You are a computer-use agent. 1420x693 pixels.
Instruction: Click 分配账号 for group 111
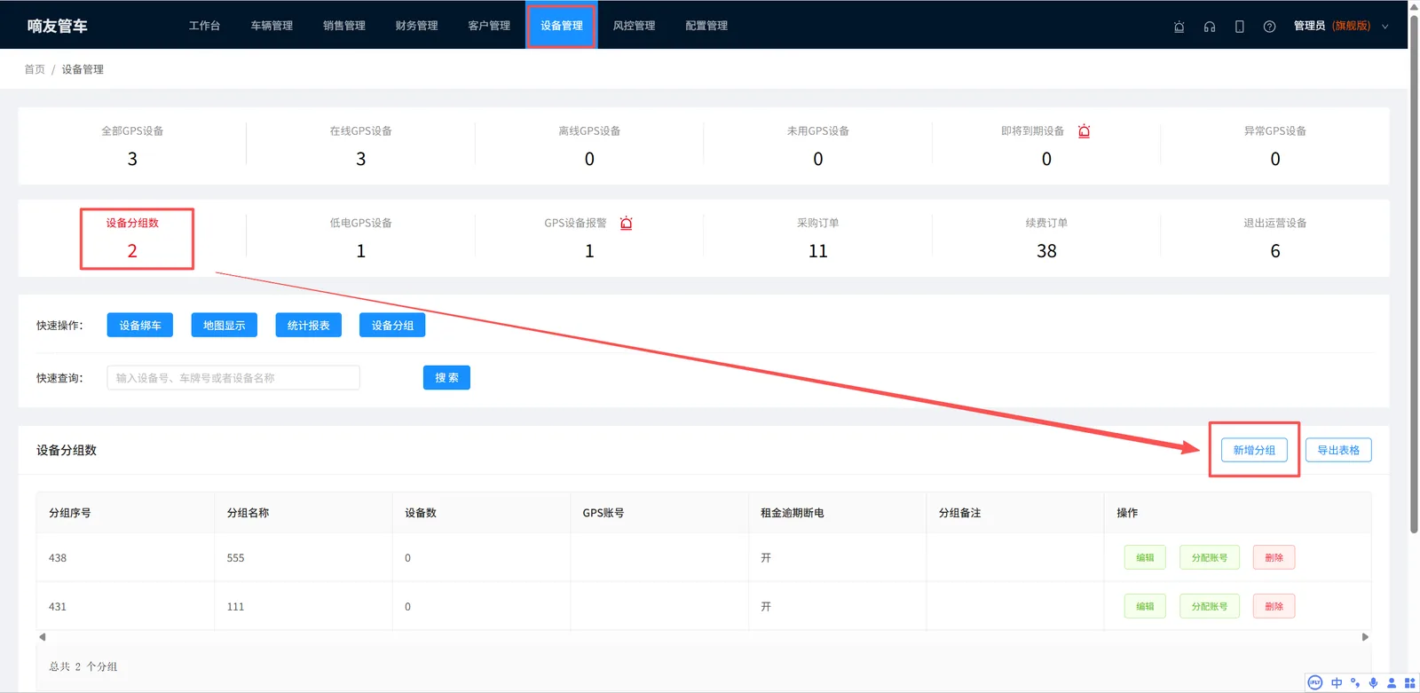coord(1210,606)
